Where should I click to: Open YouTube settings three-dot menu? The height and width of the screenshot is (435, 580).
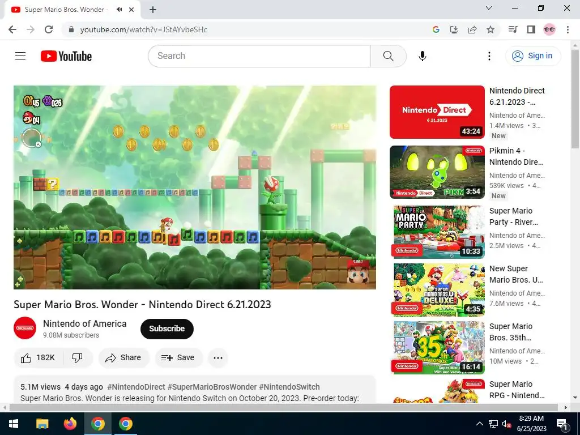tap(489, 56)
